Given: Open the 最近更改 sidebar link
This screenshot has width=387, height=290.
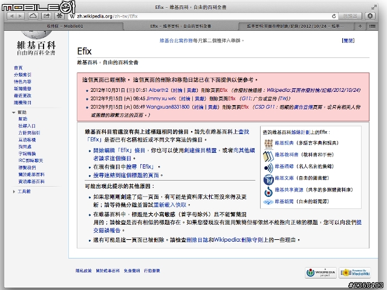Looking at the screenshot, I should [22, 95].
